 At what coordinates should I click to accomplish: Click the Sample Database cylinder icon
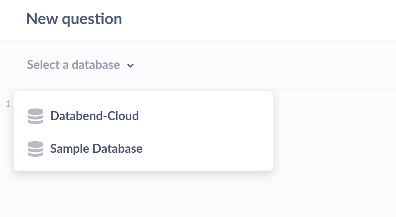pyautogui.click(x=35, y=149)
